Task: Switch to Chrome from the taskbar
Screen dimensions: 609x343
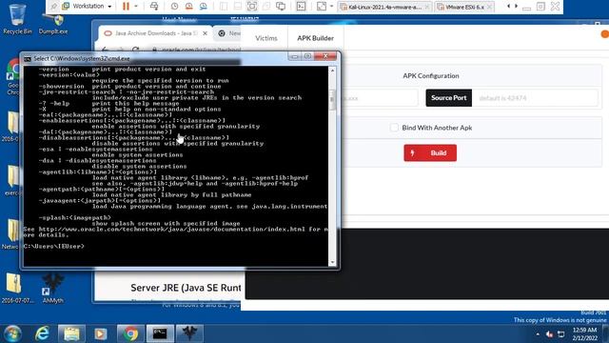Action: [130, 333]
